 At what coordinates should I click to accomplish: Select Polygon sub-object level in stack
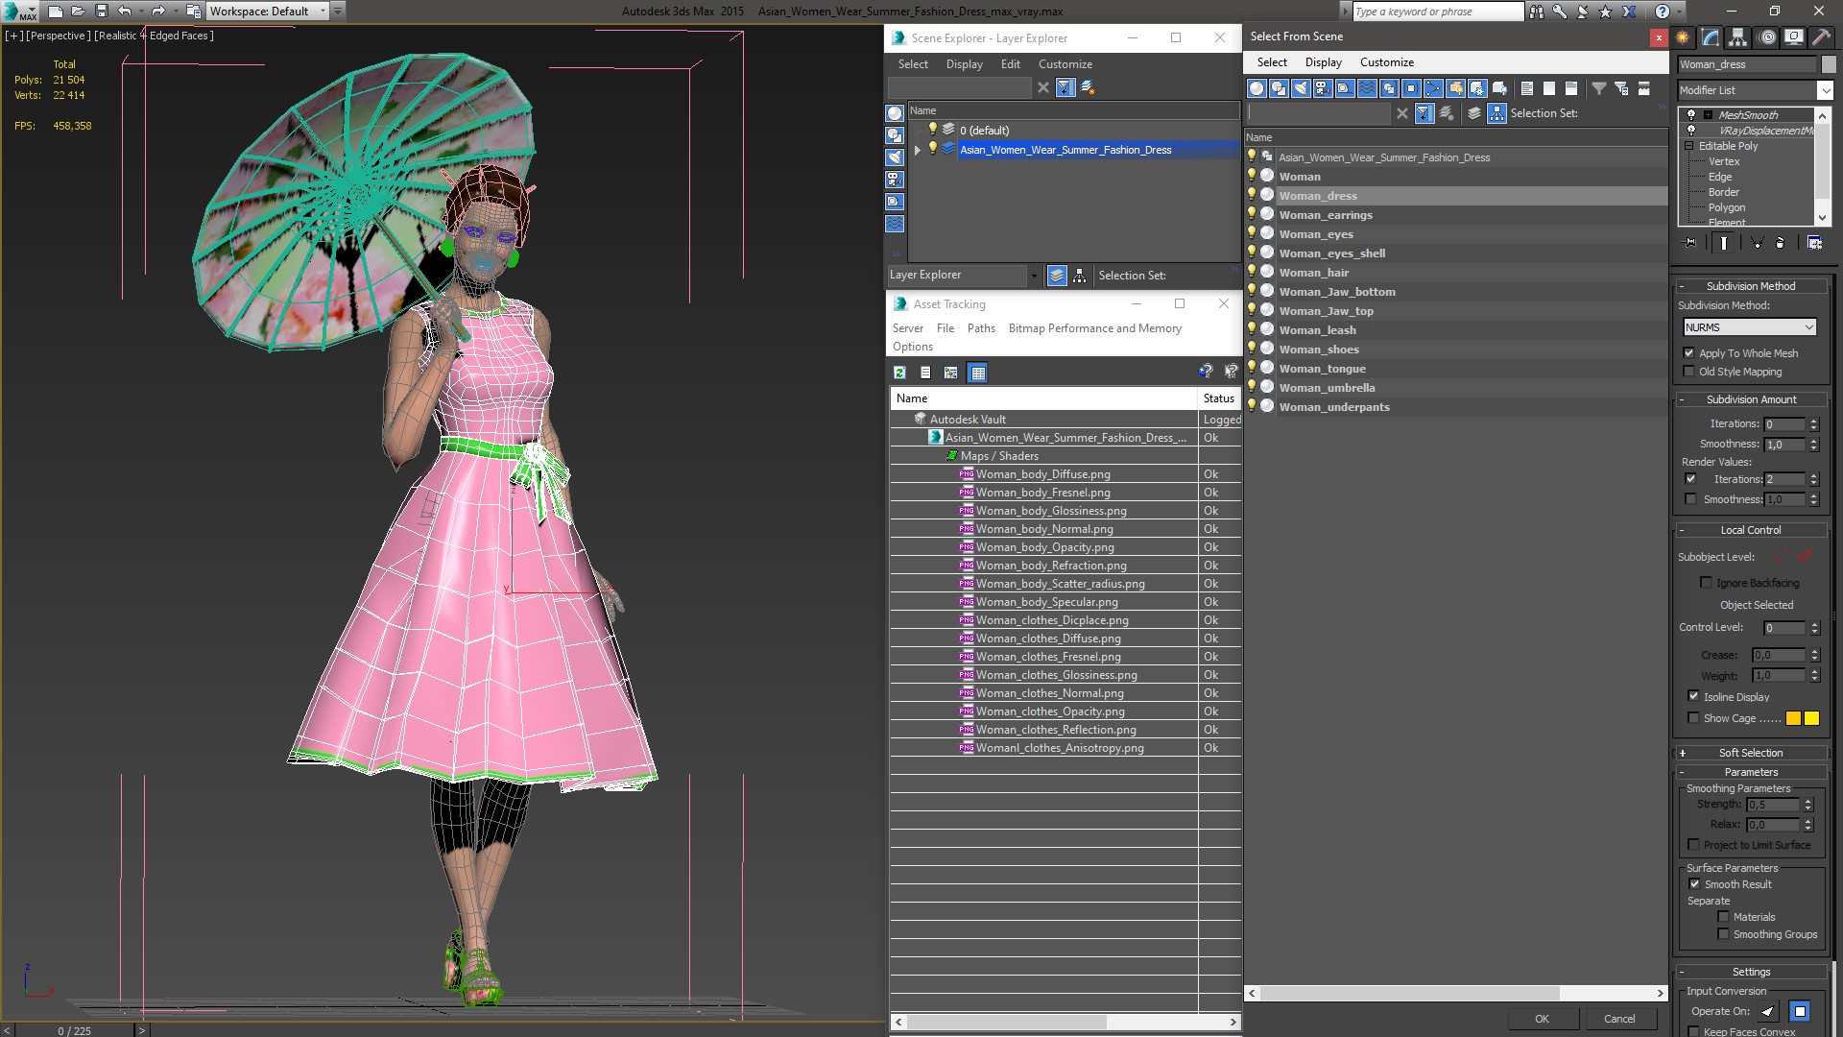(x=1726, y=207)
